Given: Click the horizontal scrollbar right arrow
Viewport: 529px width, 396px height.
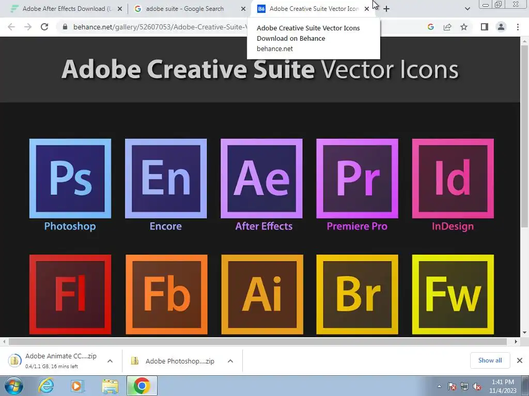Looking at the screenshot, I should point(516,341).
